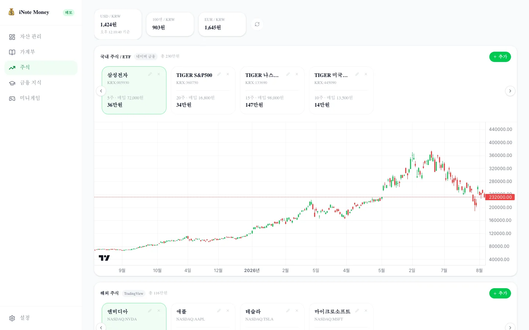Edit the TIGER 나스… (KRX:133690) holding
Screen dimensions: 529x330
288,74
